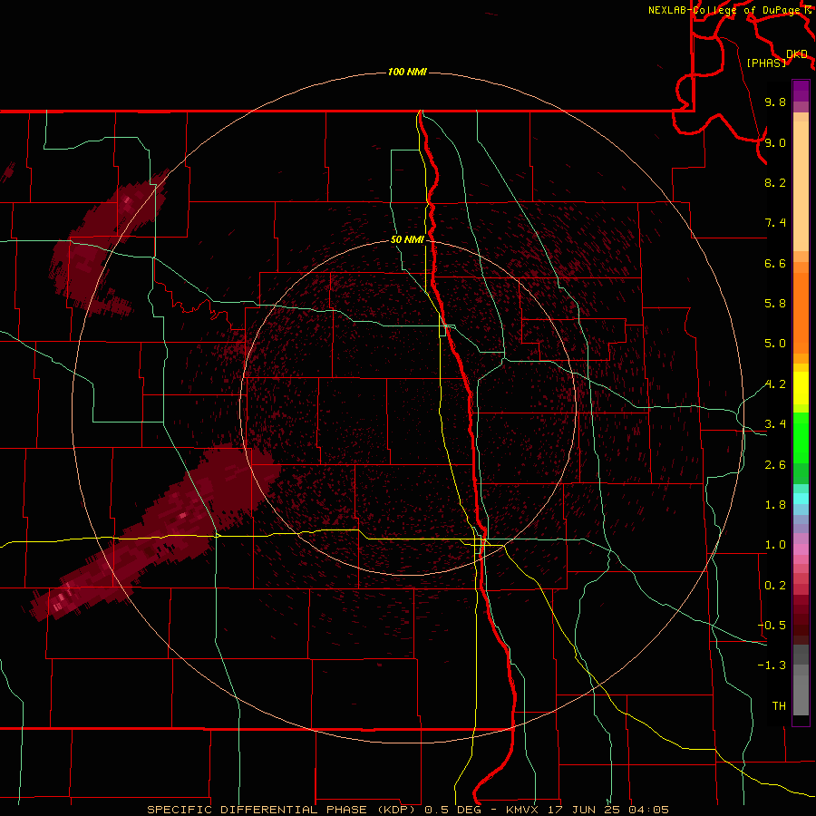Click the -1.3 scale value

coord(772,665)
